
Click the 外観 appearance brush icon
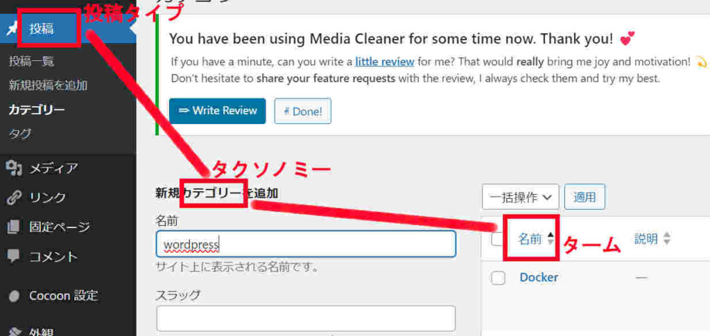click(x=13, y=330)
